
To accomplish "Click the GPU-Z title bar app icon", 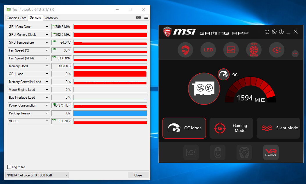I will (x=8, y=9).
